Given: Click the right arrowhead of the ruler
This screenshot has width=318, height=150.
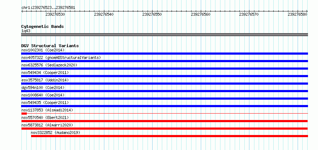Looking at the screenshot, I should (307, 11).
